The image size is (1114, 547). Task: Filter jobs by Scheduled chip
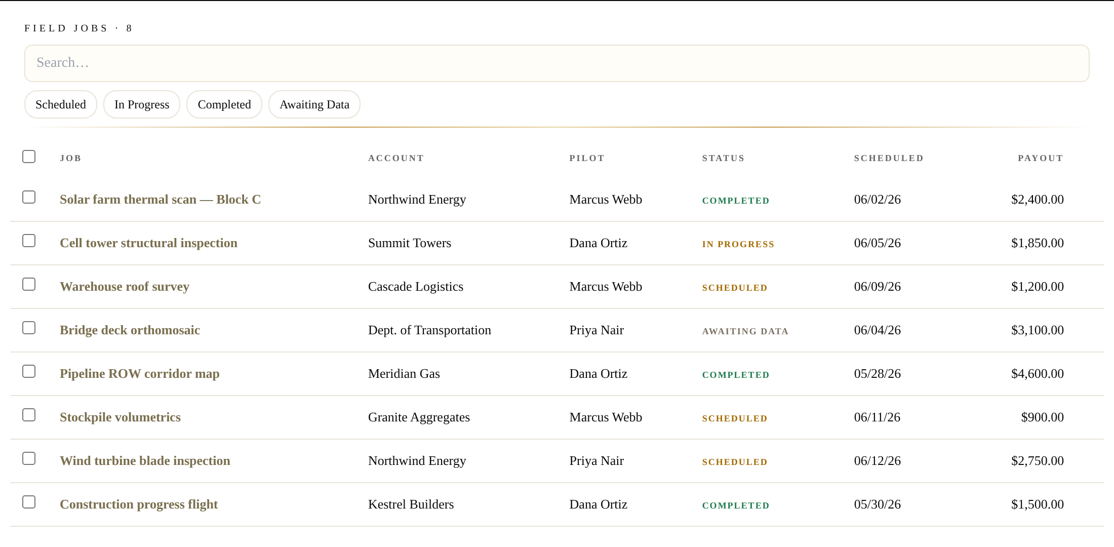pyautogui.click(x=61, y=104)
